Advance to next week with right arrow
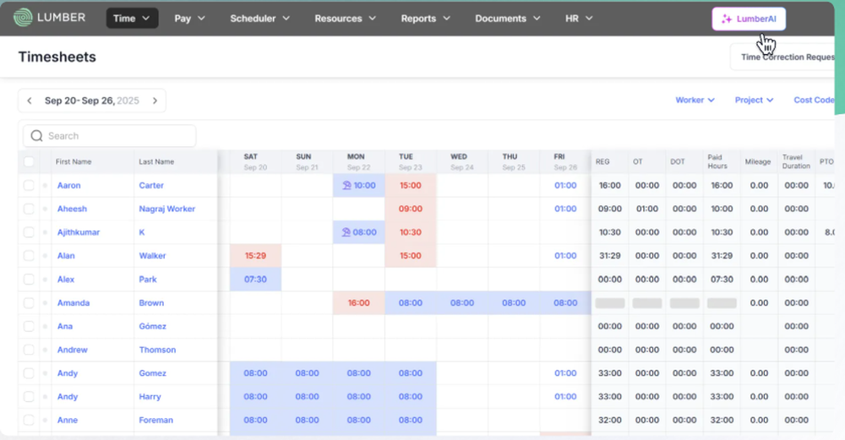Screen dimensions: 845x440 click(155, 100)
